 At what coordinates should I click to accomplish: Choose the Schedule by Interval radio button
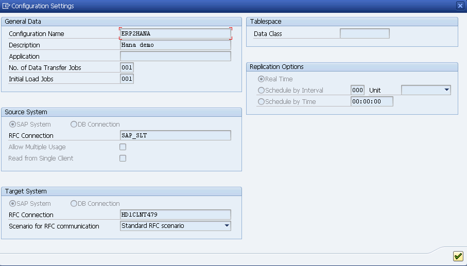click(x=262, y=91)
